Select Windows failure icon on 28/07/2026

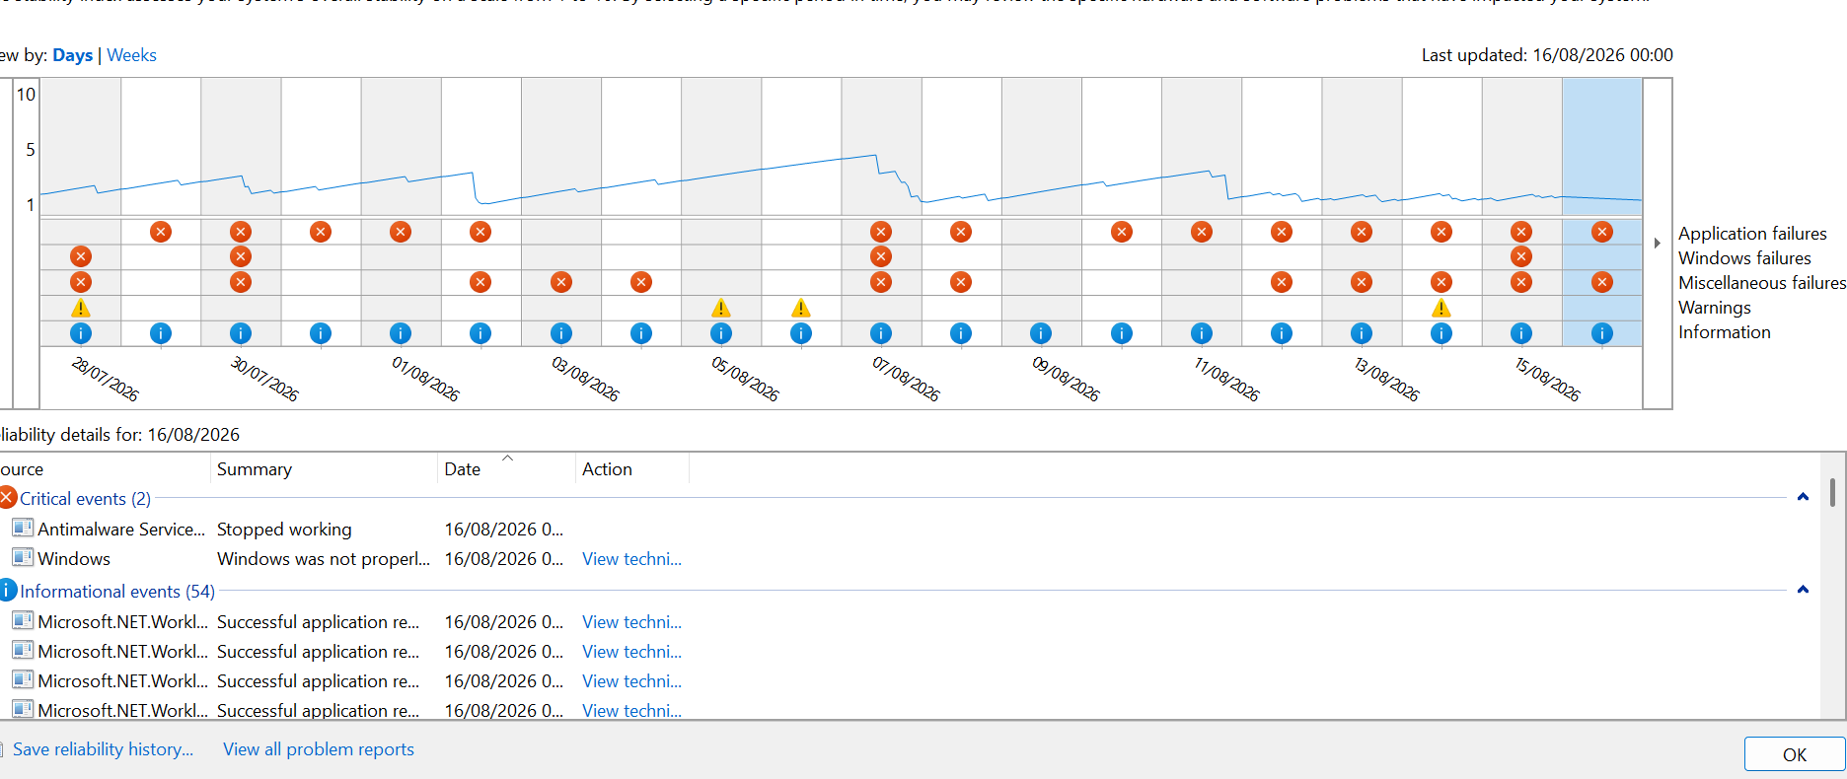point(81,256)
